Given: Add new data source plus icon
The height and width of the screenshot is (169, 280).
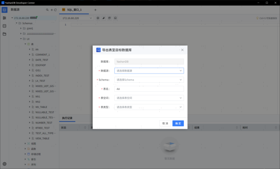Looking at the screenshot, I should 52,10.
